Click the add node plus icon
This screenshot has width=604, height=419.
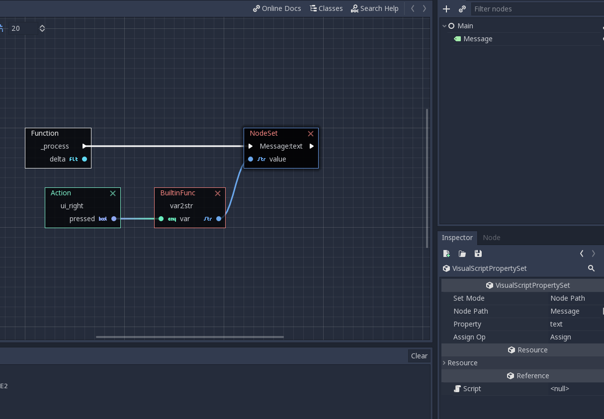(446, 9)
